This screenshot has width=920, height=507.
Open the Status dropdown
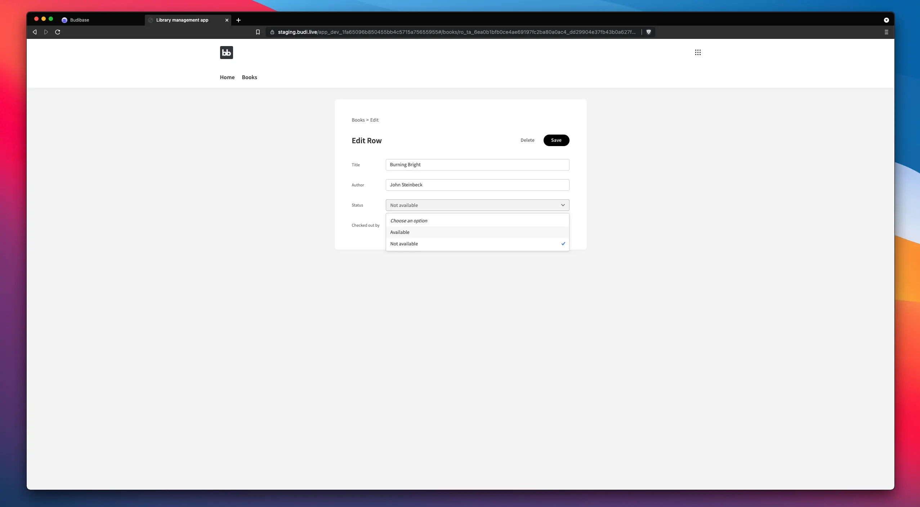click(477, 205)
